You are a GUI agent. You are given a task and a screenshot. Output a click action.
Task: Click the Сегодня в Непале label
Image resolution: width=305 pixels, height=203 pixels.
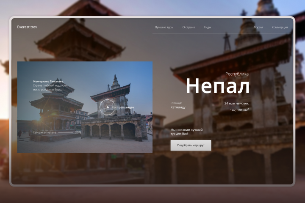point(44,132)
